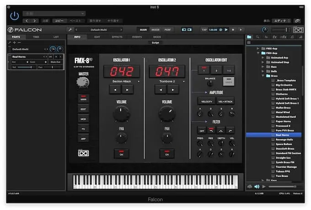Image resolution: width=311 pixels, height=210 pixels.
Task: Open the EDIT tab
Action: pyautogui.click(x=97, y=37)
